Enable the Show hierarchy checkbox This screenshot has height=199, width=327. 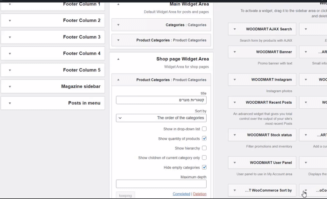(x=204, y=148)
